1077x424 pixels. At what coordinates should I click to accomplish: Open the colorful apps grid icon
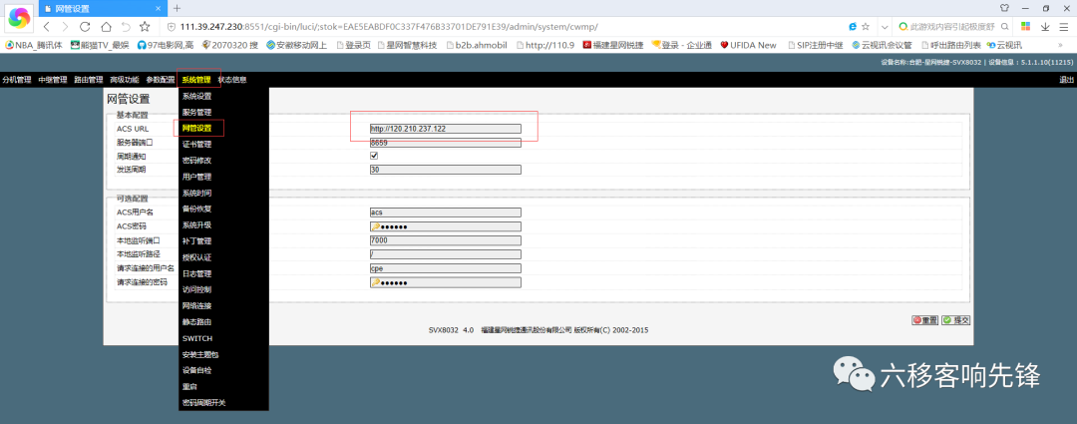[1025, 27]
